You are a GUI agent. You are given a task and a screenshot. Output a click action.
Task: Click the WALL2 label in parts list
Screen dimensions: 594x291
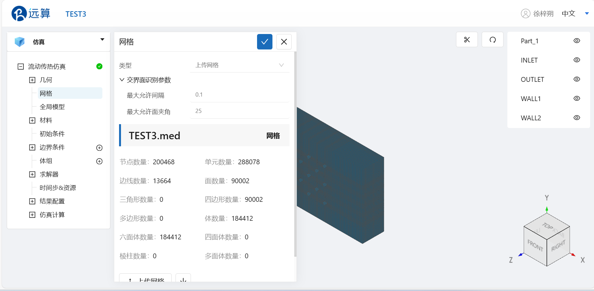click(x=531, y=118)
